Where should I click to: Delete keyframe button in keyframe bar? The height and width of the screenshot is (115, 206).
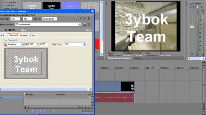54,111
